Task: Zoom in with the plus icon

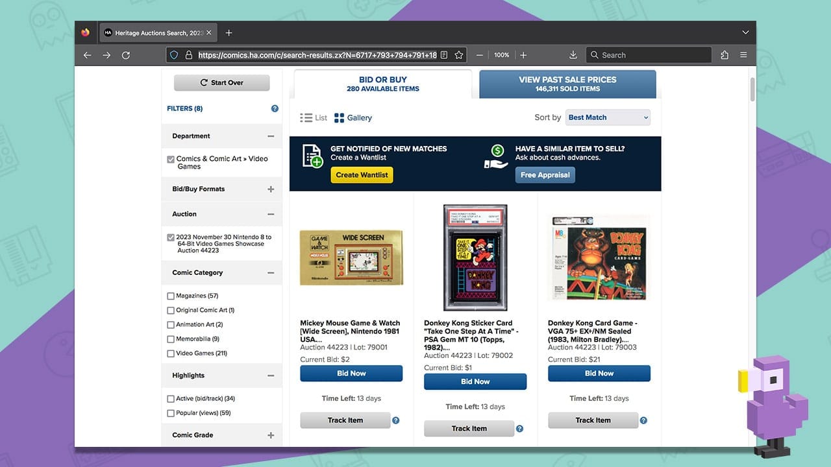Action: pos(523,55)
